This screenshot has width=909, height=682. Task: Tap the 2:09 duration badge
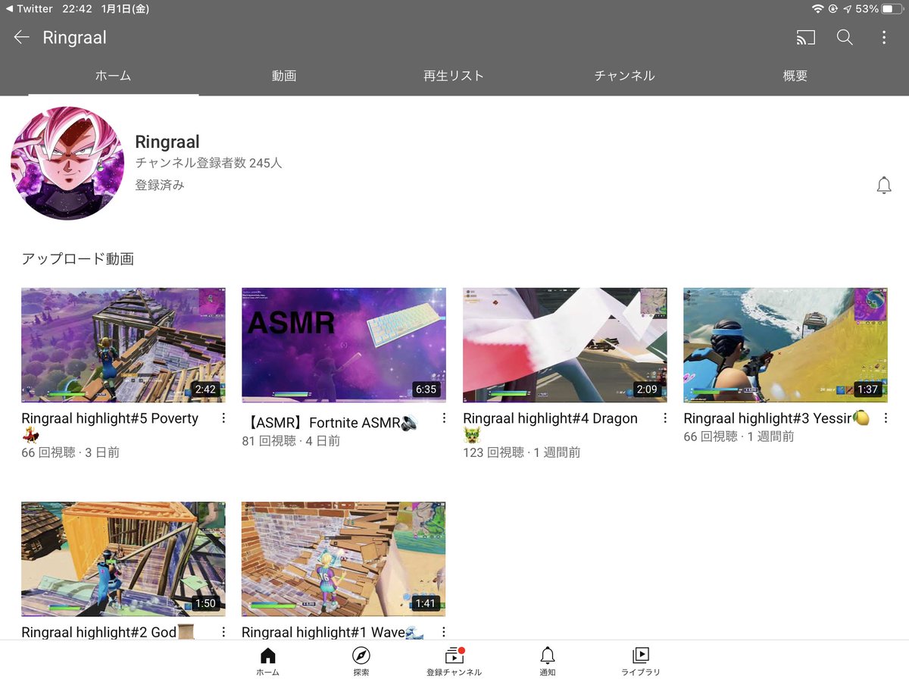(x=647, y=389)
